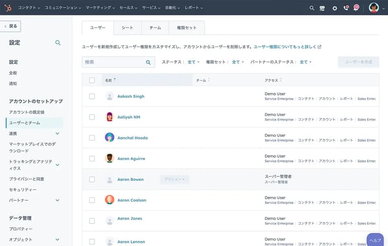Focus the 検索 user search field
This screenshot has width=388, height=246.
pyautogui.click(x=118, y=62)
